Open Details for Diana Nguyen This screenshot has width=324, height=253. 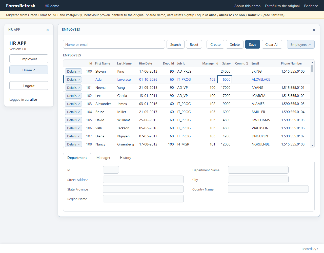tap(73, 136)
